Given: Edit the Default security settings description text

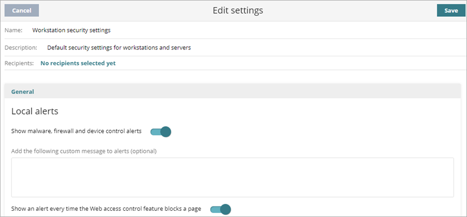Looking at the screenshot, I should (x=119, y=47).
